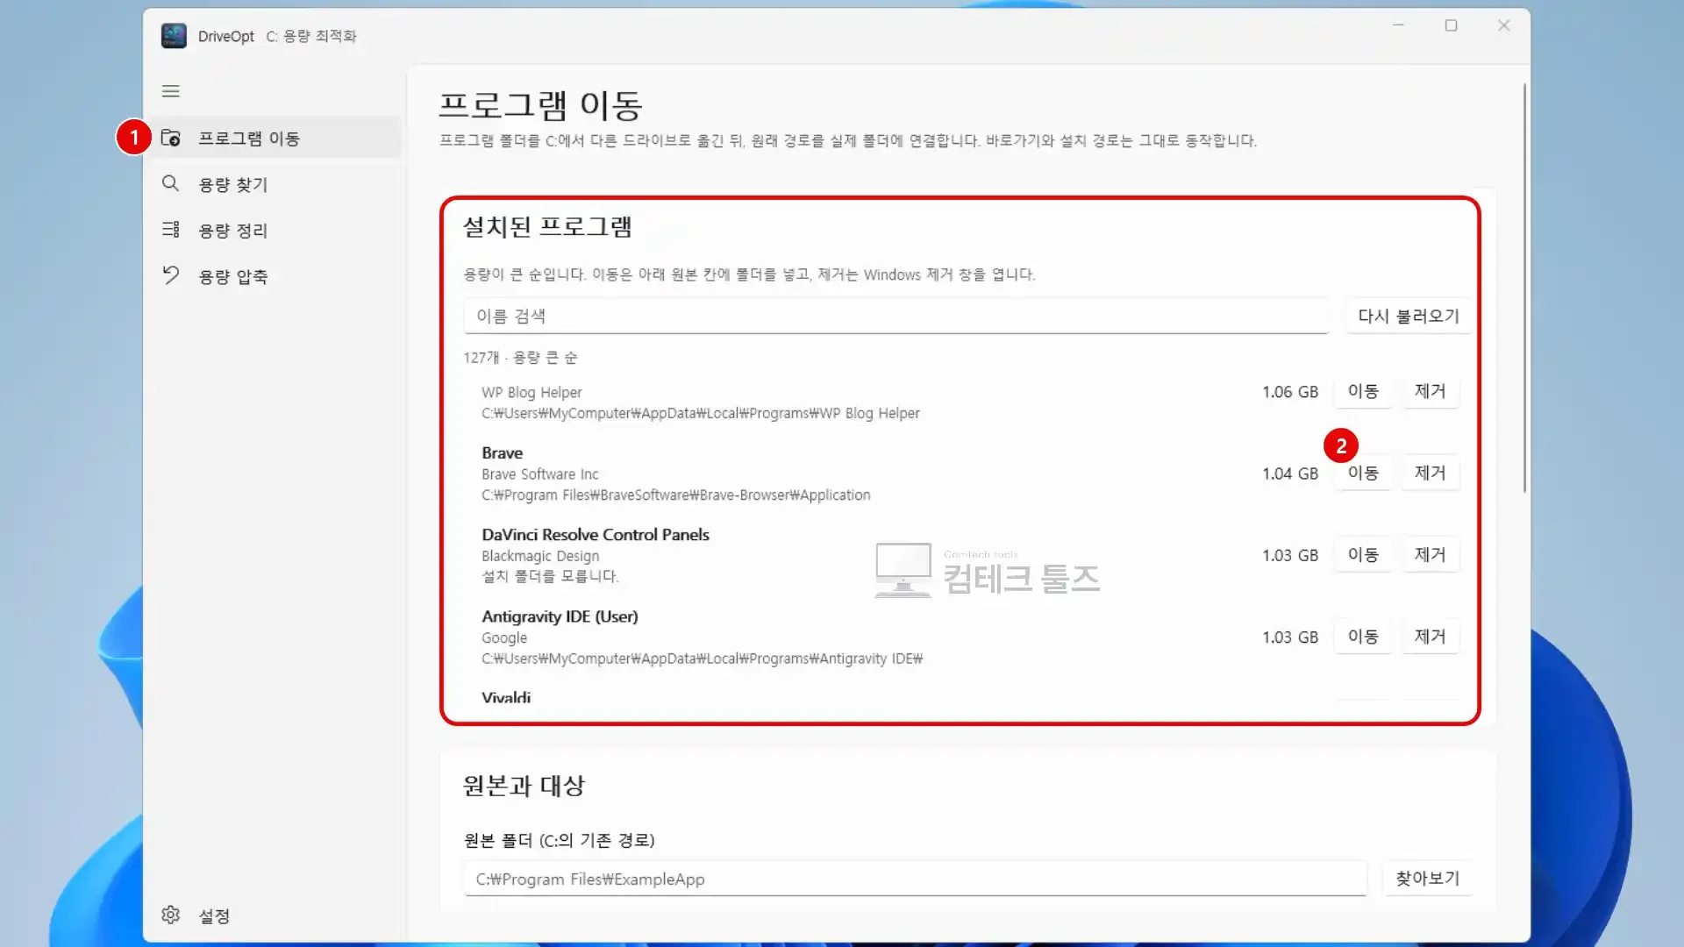
Task: Open the hamburger navigation menu
Action: [171, 91]
